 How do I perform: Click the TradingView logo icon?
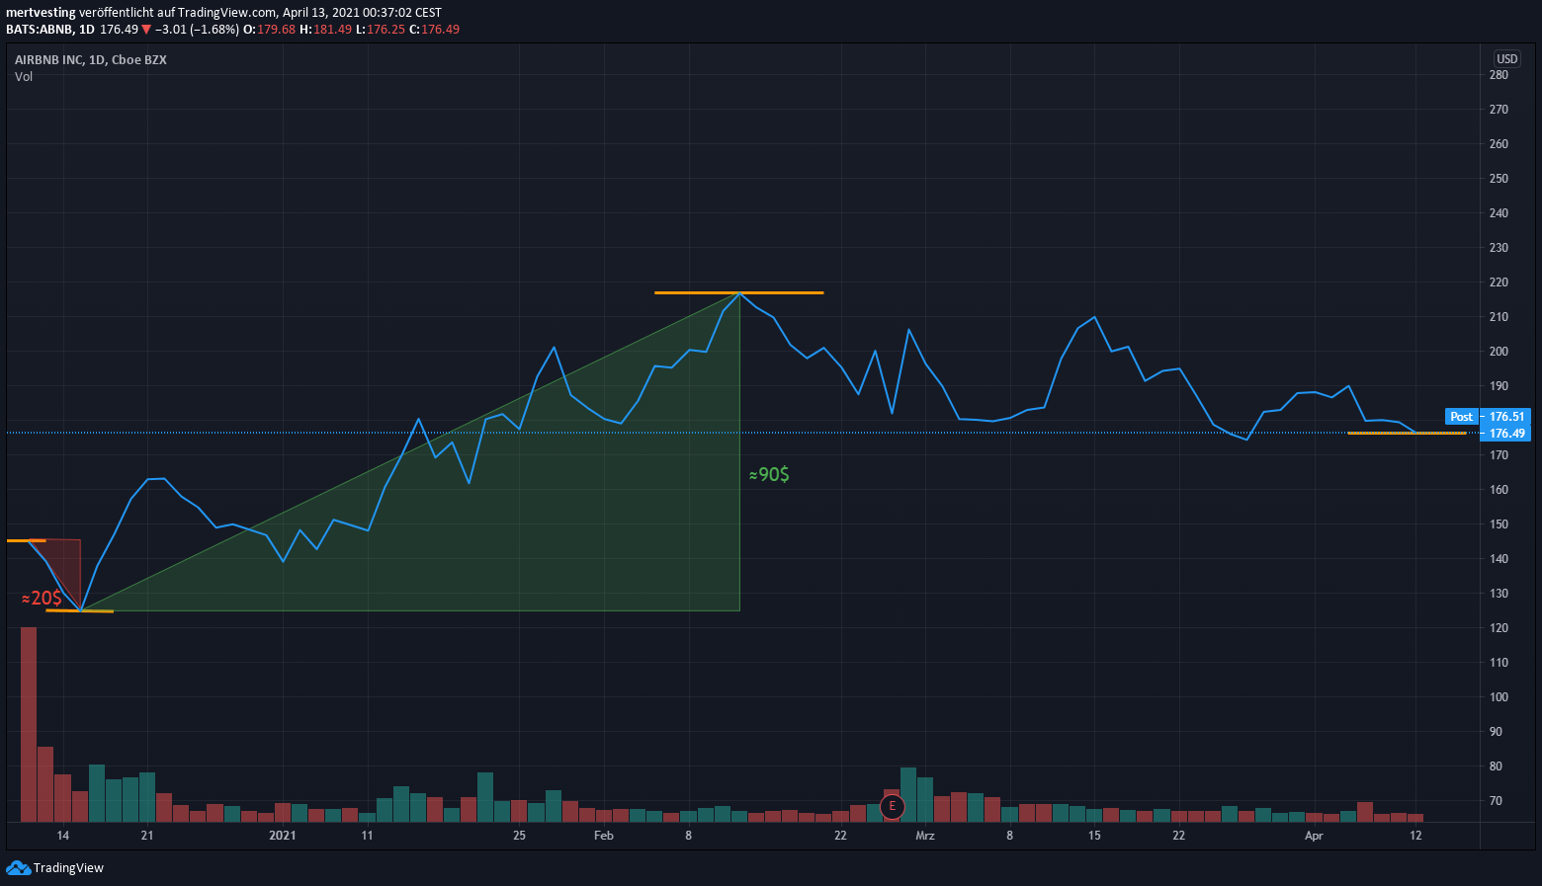[x=18, y=867]
